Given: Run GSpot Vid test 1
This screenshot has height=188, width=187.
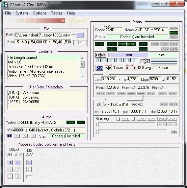Looking at the screenshot, I should [x=10, y=163].
